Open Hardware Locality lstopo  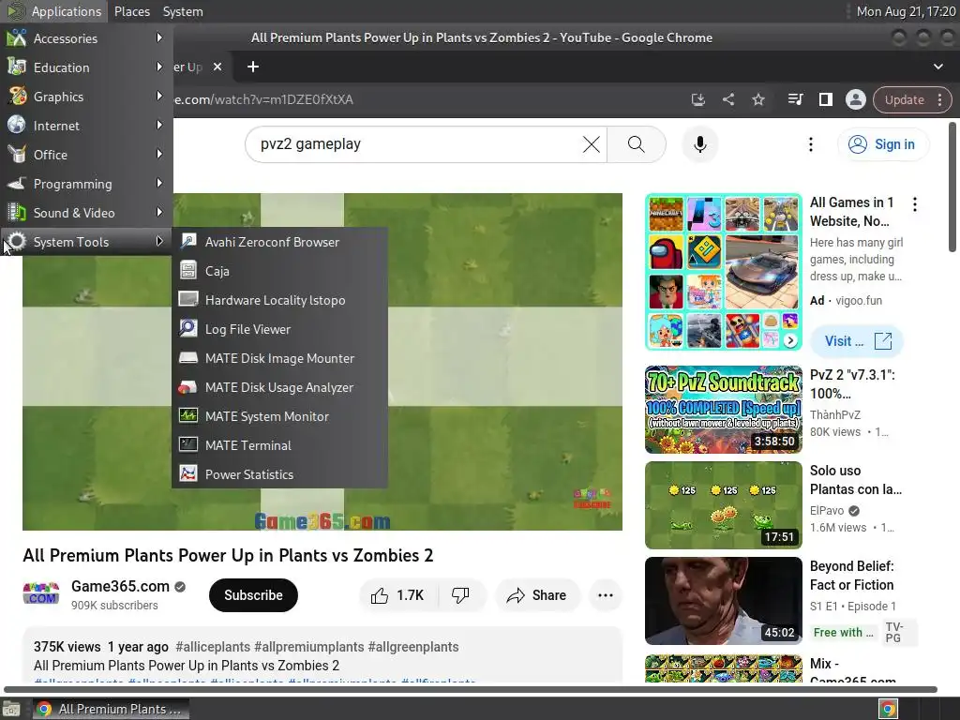279,300
